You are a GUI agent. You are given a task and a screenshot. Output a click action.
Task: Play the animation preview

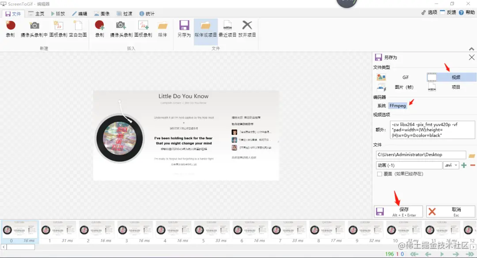pos(442,254)
